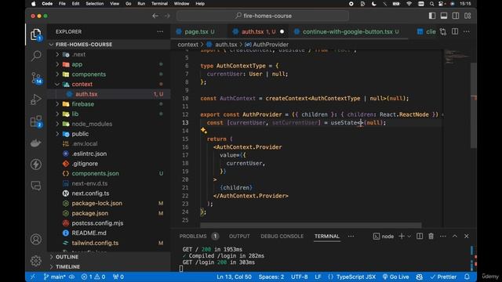Click the fire-homes-course command center search
The image size is (502, 282).
263,16
